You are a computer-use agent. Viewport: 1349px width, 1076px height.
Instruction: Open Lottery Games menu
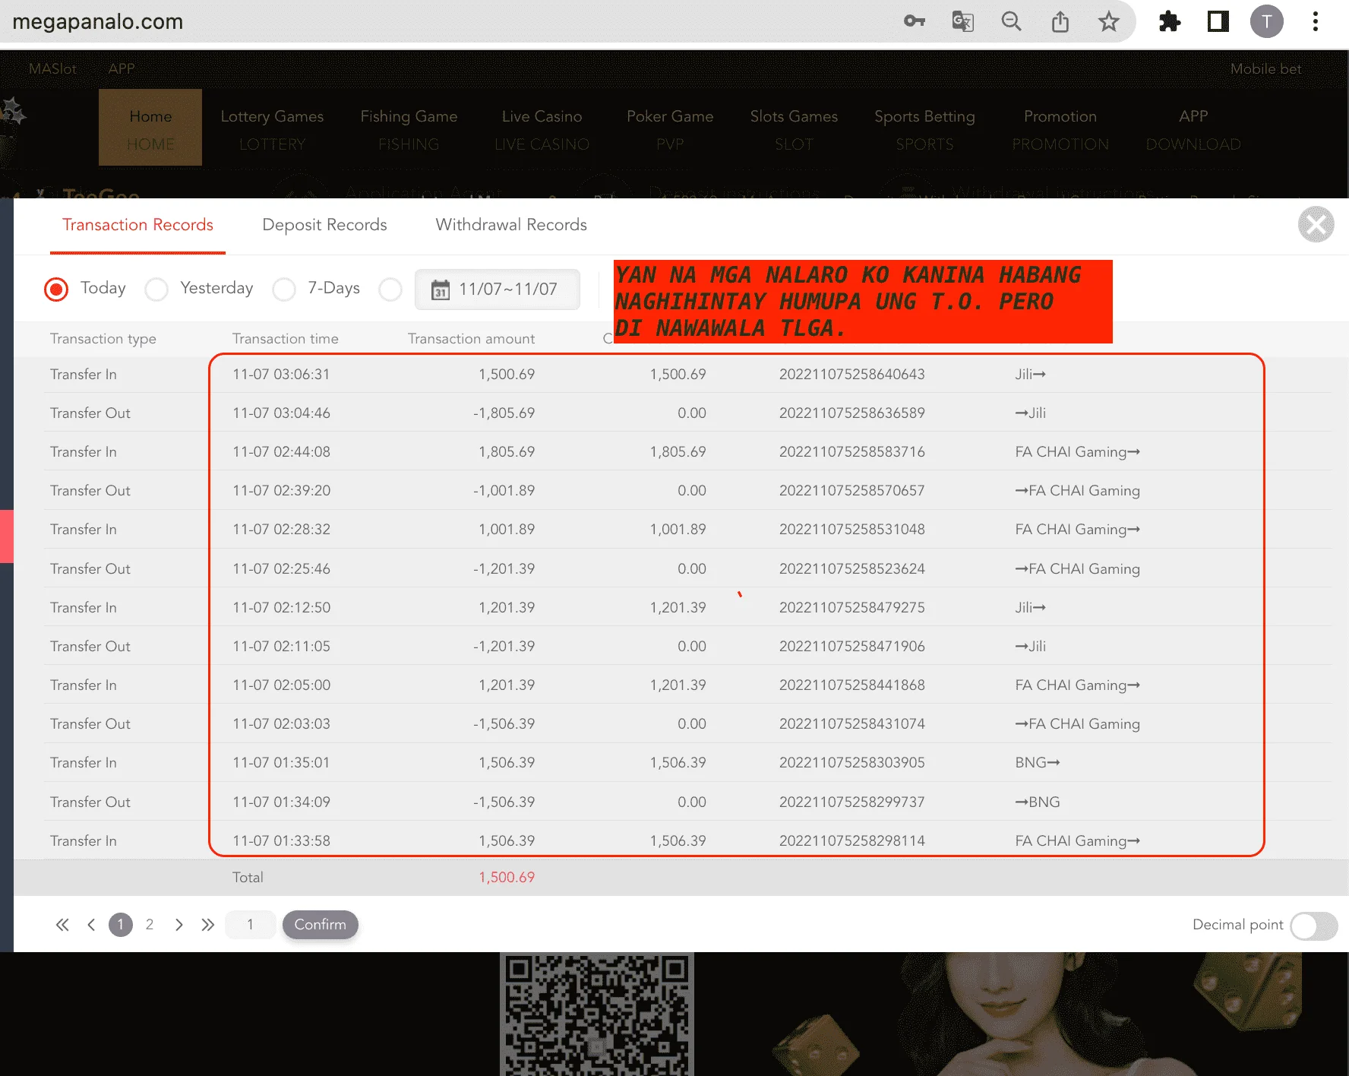coord(272,128)
